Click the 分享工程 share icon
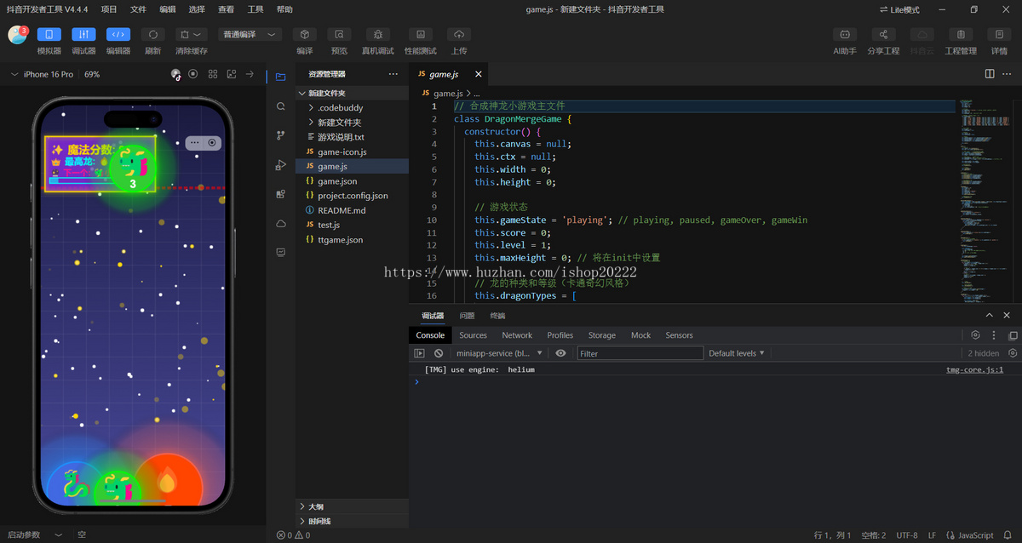 click(x=883, y=35)
